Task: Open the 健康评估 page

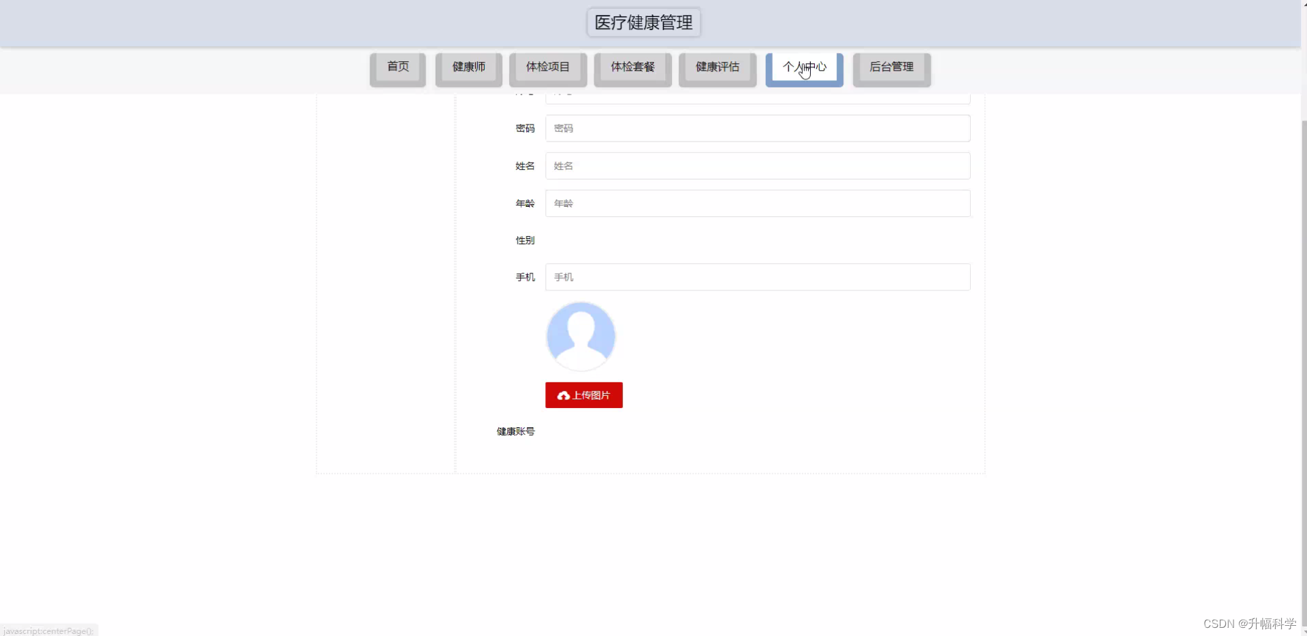Action: coord(716,67)
